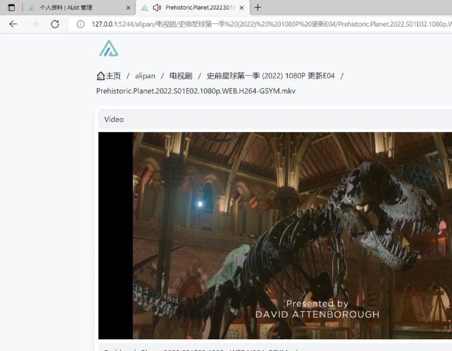Reload the page with the refresh icon
The image size is (452, 351).
point(55,24)
